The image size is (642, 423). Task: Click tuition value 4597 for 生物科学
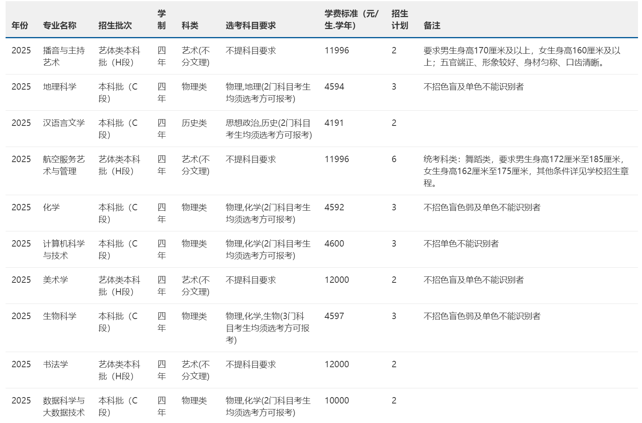tap(335, 316)
